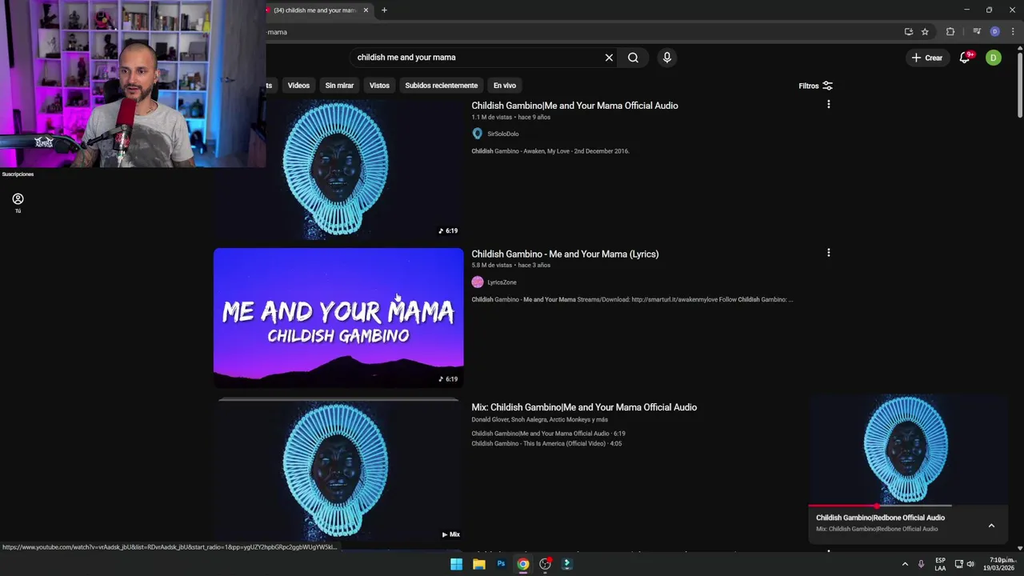Open the Filtros filter options
This screenshot has width=1024, height=576.
[x=815, y=86]
